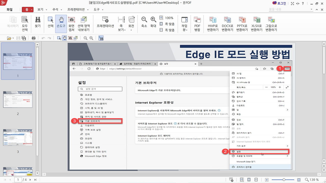Click the camera capture icon in the quick toolbar
Image resolution: width=326 pixels, height=183 pixels.
pos(70,38)
